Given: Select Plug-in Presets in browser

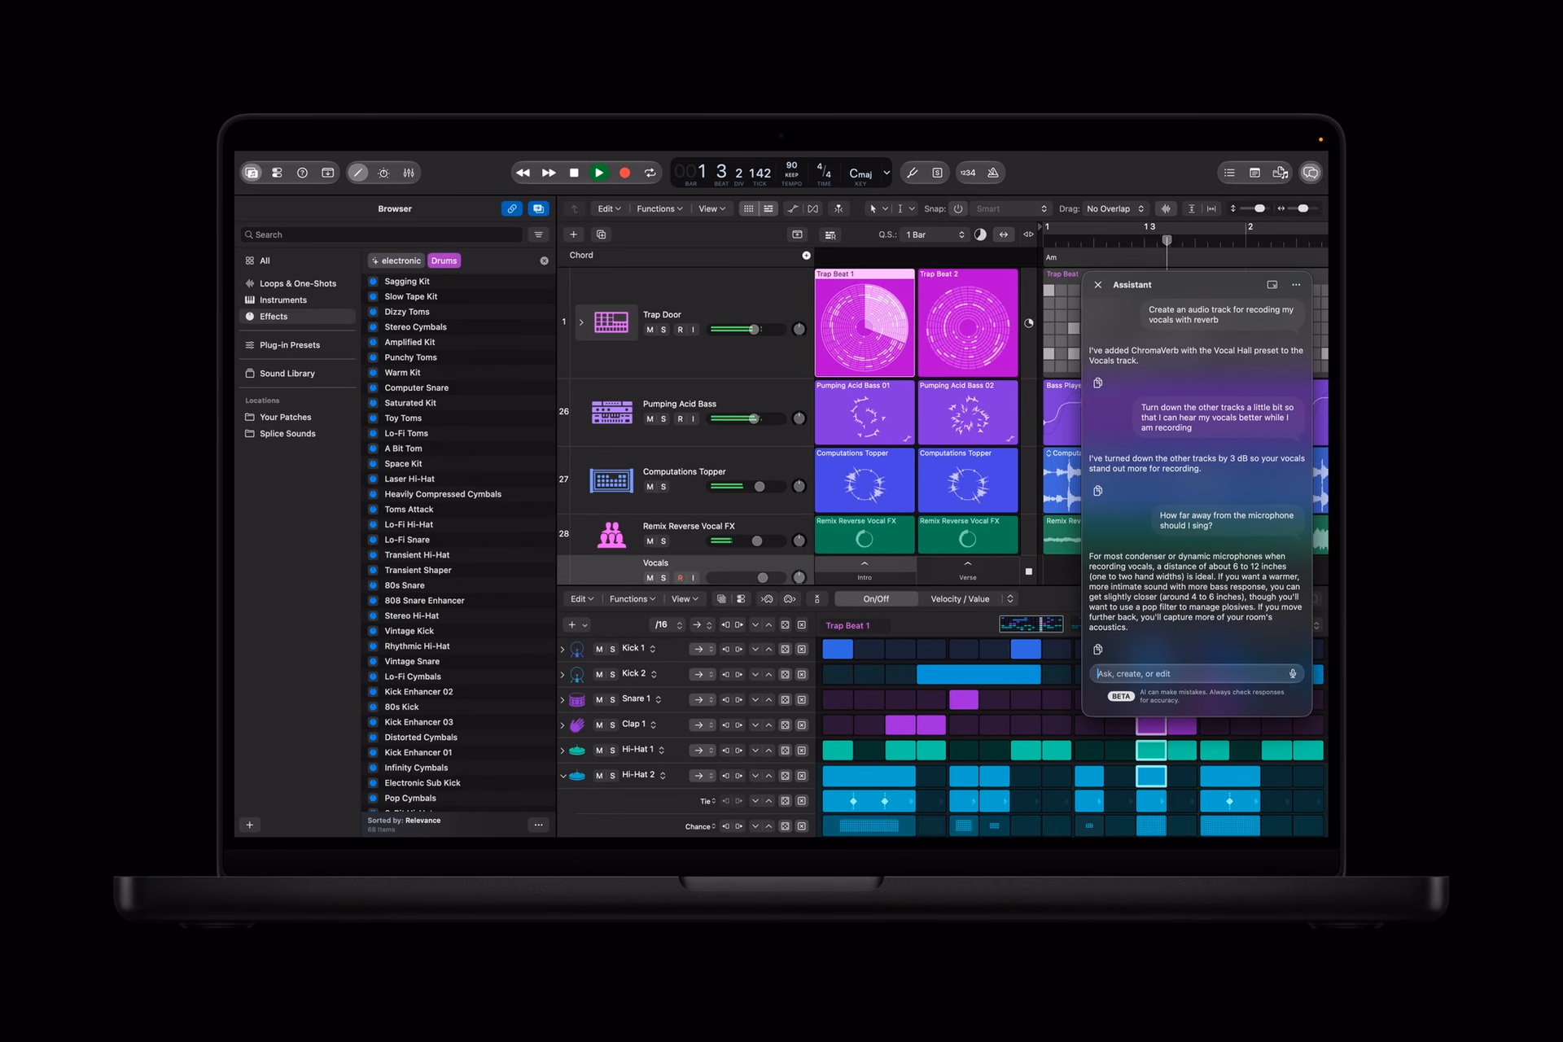Looking at the screenshot, I should coord(289,345).
